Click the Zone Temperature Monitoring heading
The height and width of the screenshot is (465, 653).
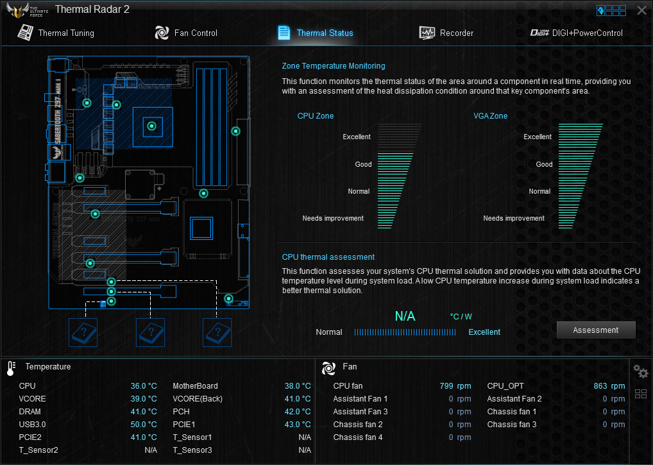[x=334, y=66]
